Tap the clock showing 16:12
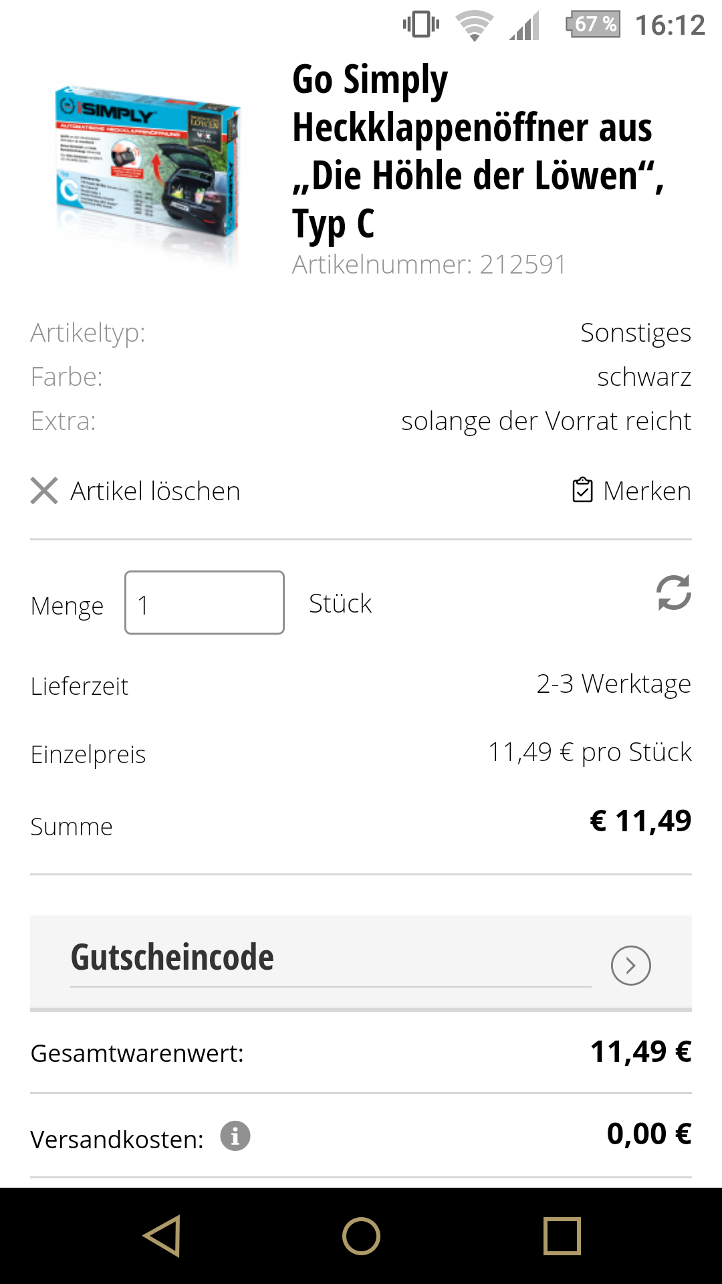 tap(670, 25)
